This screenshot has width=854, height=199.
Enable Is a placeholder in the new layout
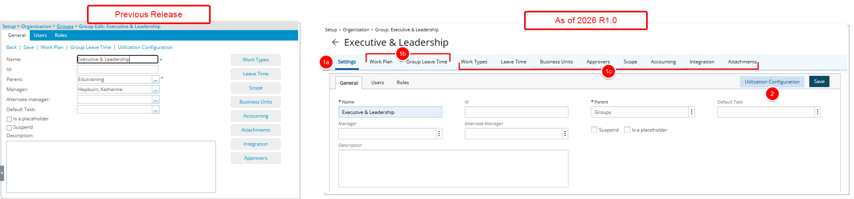[627, 130]
